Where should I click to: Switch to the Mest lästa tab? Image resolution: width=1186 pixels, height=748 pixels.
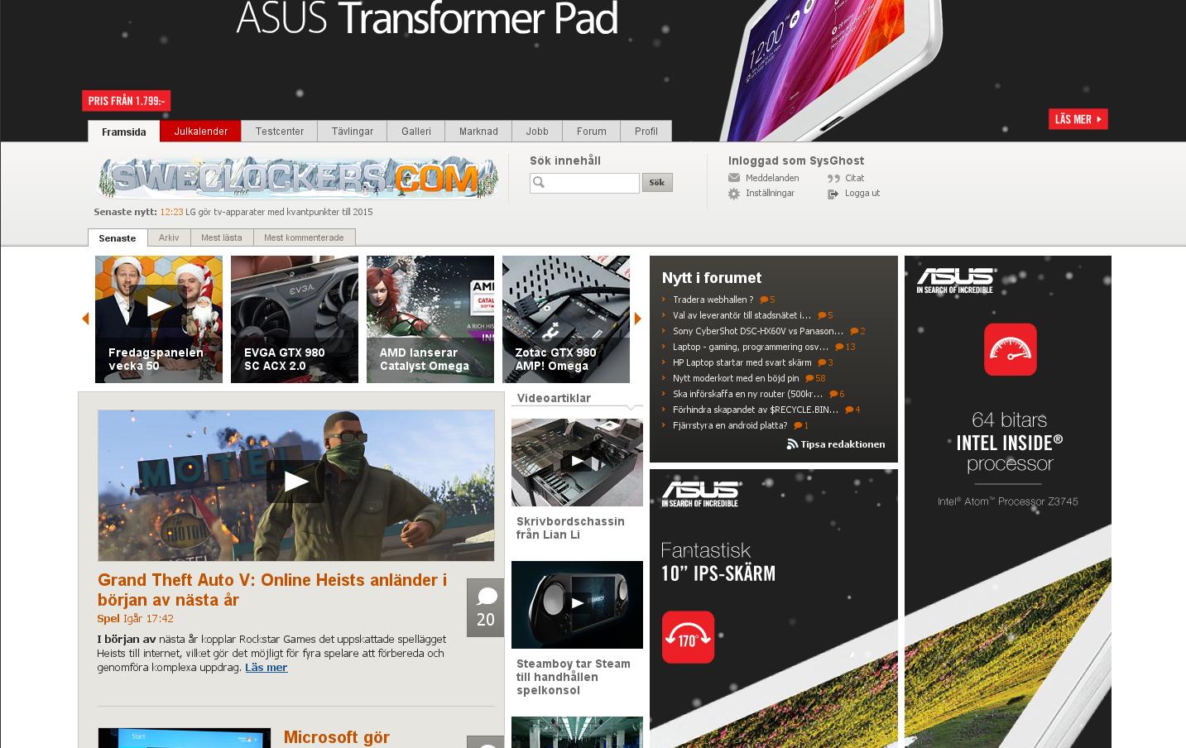222,237
